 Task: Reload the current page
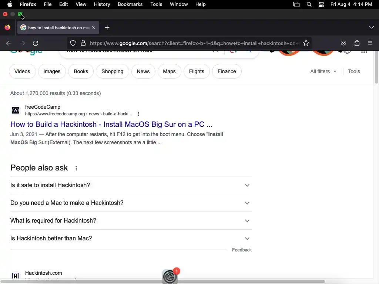point(36,43)
